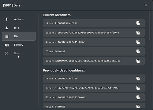Go to the Ban tab
Image resolution: width=153 pixels, height=110 pixels.
(19, 53)
